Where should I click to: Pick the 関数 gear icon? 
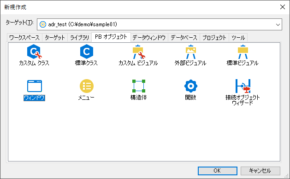[x=191, y=86]
